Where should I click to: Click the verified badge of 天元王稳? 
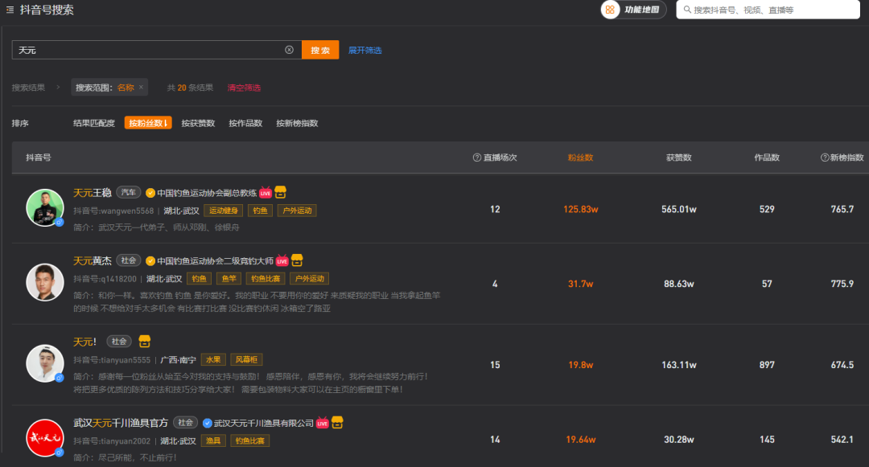coord(150,193)
